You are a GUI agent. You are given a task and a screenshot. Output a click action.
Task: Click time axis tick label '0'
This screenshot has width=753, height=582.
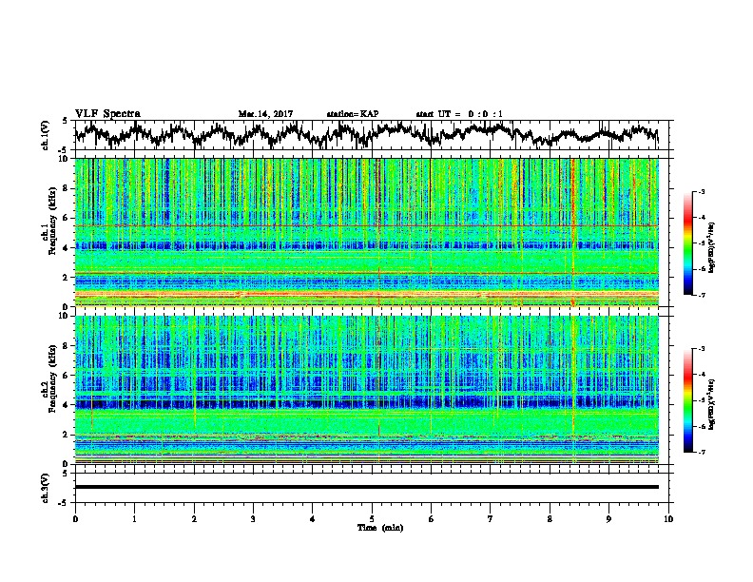click(x=75, y=519)
